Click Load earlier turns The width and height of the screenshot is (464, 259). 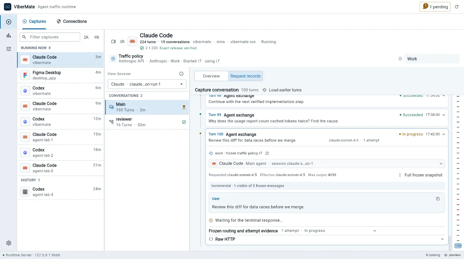click(282, 90)
